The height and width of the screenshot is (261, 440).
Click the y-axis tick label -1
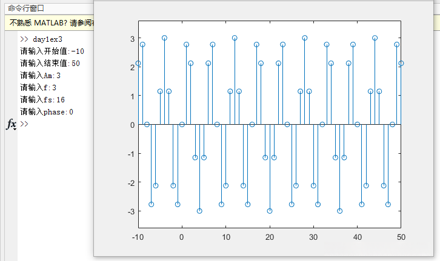pos(131,154)
